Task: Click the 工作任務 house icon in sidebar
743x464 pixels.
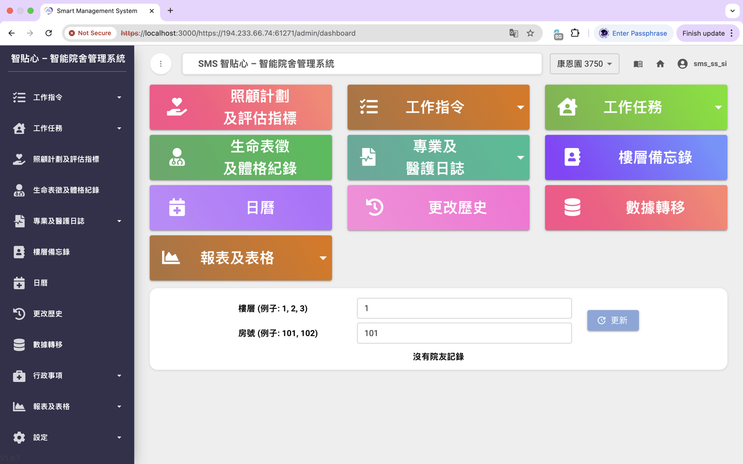Action: coord(19,128)
